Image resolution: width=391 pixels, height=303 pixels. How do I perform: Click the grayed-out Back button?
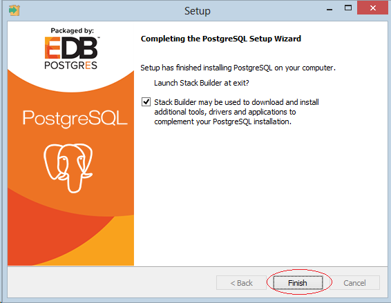(241, 283)
